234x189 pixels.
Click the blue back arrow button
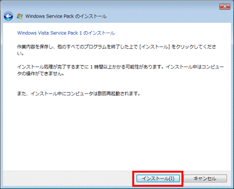(8, 16)
